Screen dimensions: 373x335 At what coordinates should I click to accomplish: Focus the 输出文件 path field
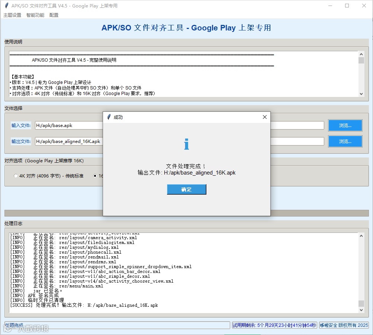coord(179,142)
